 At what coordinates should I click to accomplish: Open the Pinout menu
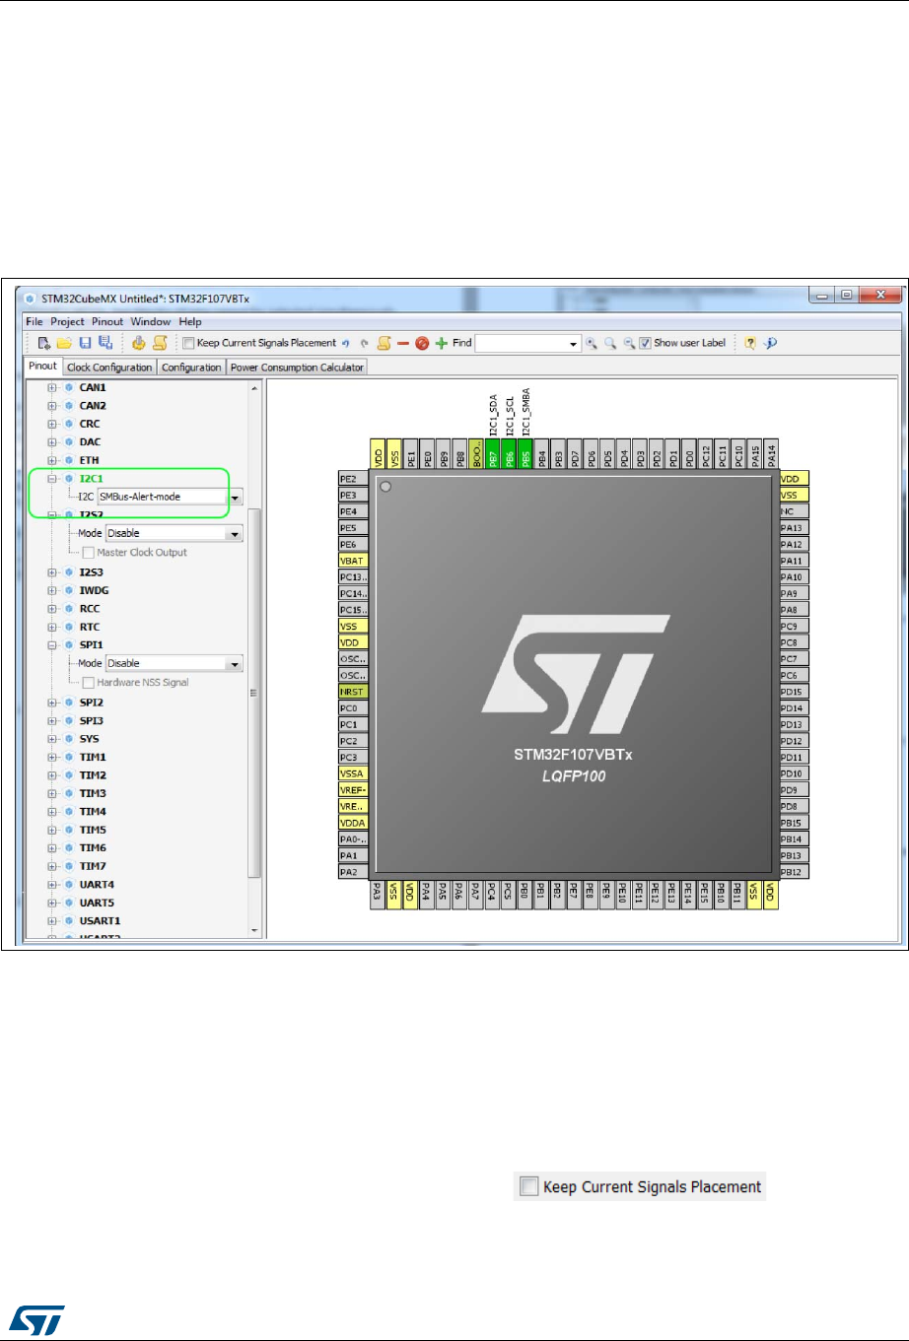107,321
